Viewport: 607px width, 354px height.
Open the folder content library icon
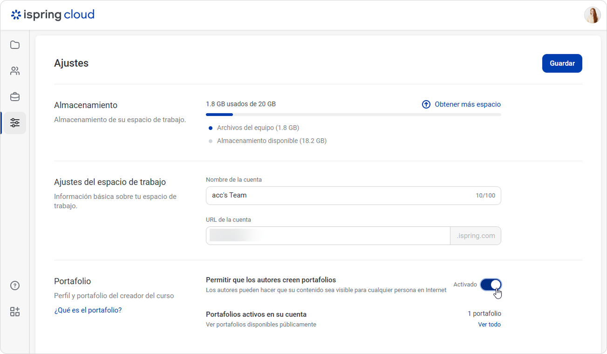click(15, 45)
